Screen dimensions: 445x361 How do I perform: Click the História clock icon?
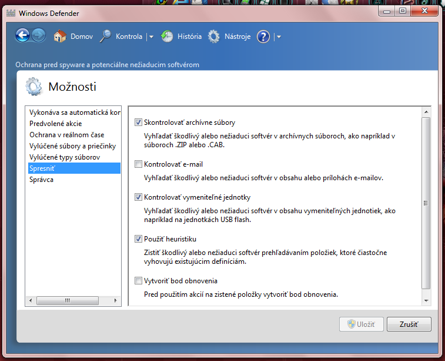tap(167, 37)
